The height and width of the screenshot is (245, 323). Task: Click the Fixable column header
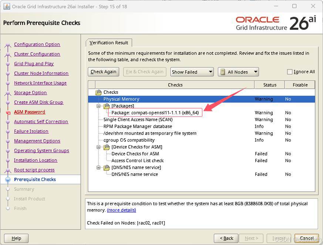tap(300, 85)
